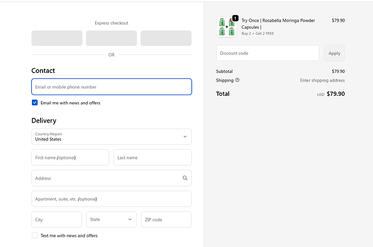Click the quantity badge on product image

click(x=235, y=18)
